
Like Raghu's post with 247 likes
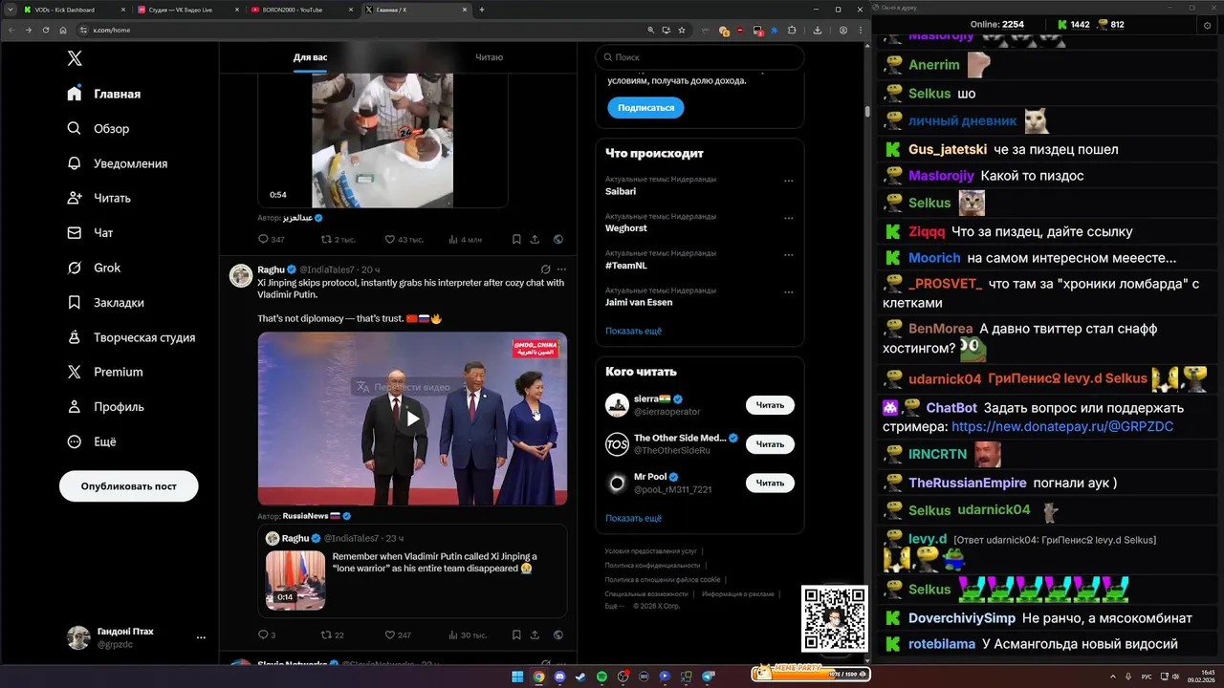point(398,634)
